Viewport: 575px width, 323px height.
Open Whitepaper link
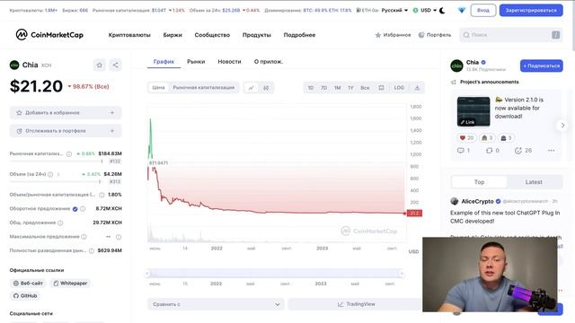pyautogui.click(x=70, y=284)
